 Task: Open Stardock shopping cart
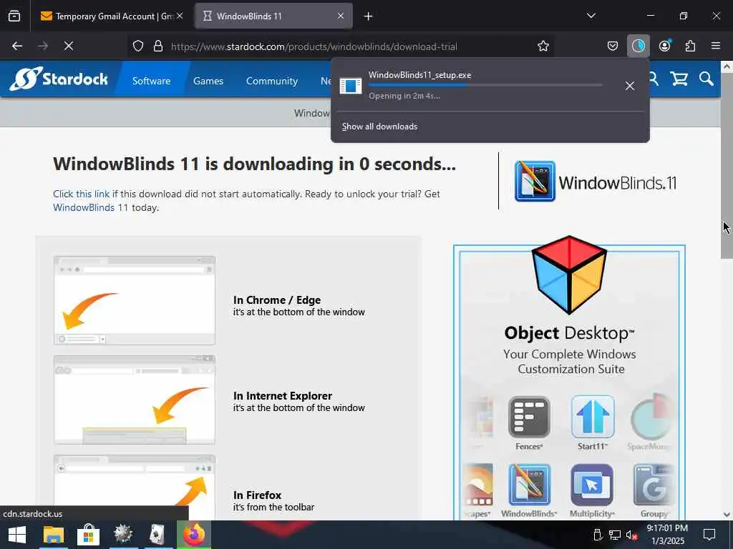coord(679,79)
